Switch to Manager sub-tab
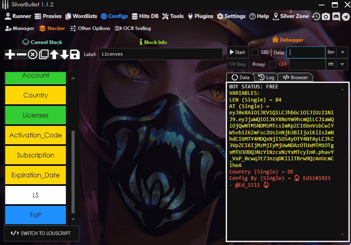 (x=20, y=28)
